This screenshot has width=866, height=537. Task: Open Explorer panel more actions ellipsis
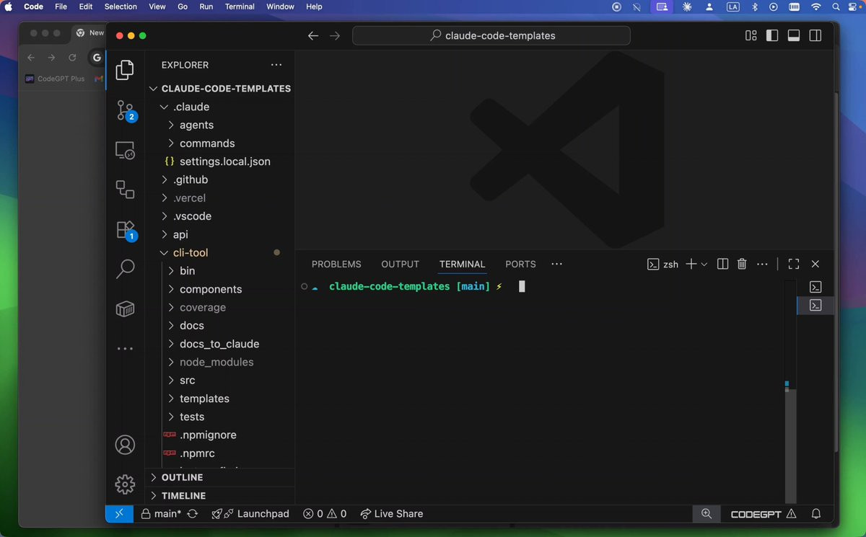pyautogui.click(x=276, y=65)
